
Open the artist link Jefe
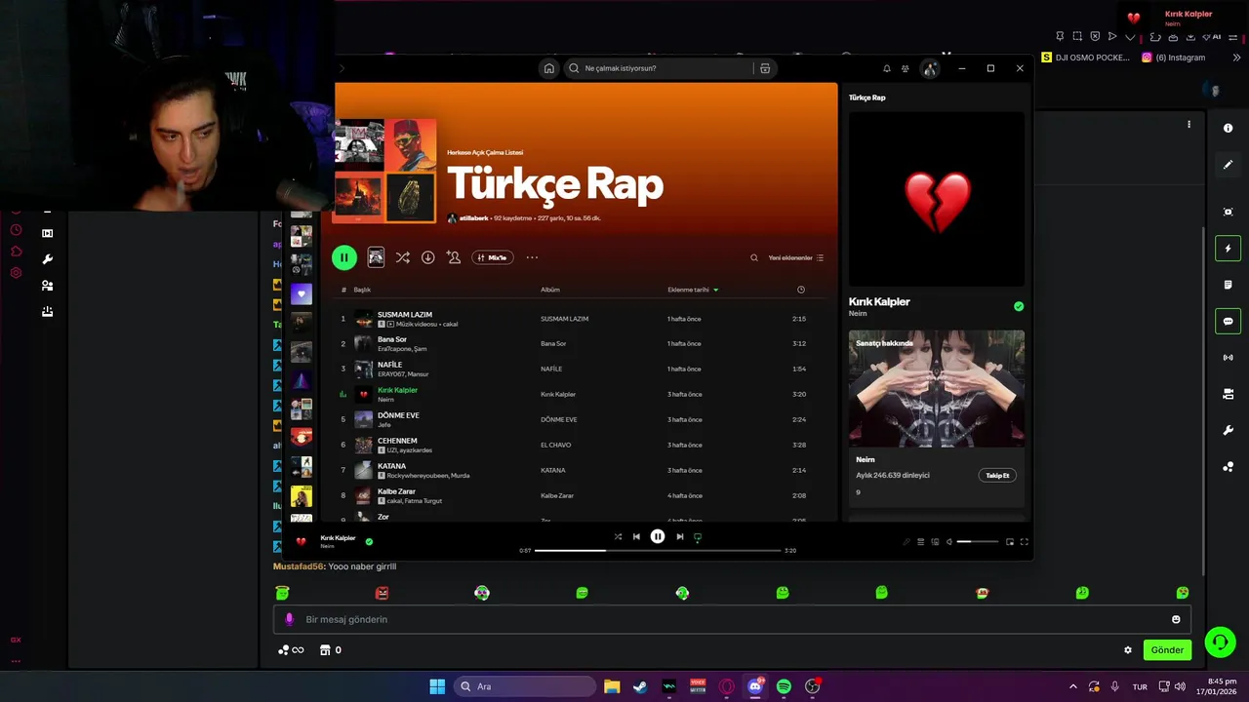(x=384, y=425)
